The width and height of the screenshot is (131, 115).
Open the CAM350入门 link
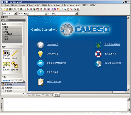(x=53, y=45)
